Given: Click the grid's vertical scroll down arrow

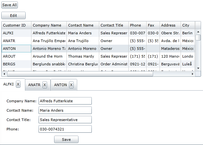Looking at the screenshot, I should (x=198, y=68).
